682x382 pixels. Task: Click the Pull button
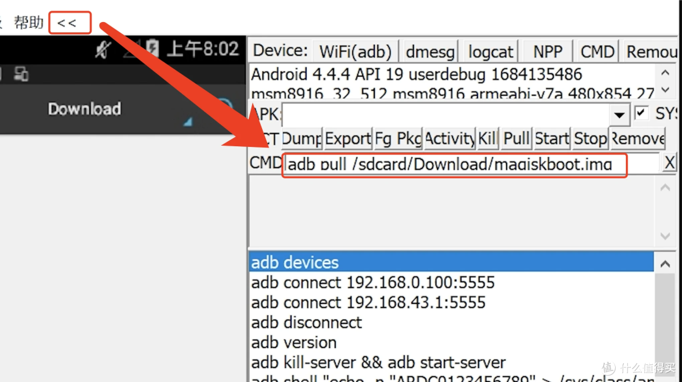pyautogui.click(x=517, y=138)
